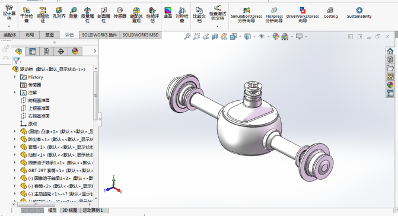
Task: Run 对称检查 symmetry check
Action: click(182, 15)
